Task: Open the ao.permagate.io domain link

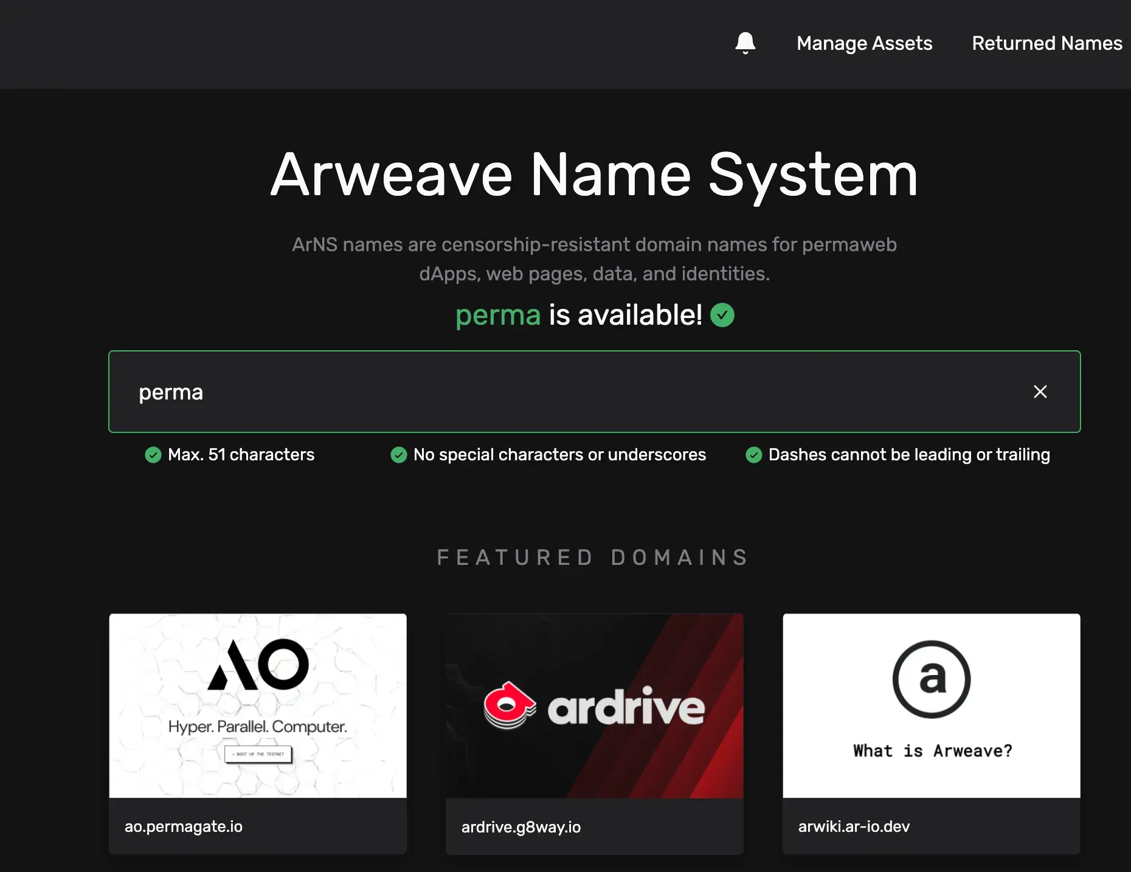Action: [x=184, y=826]
